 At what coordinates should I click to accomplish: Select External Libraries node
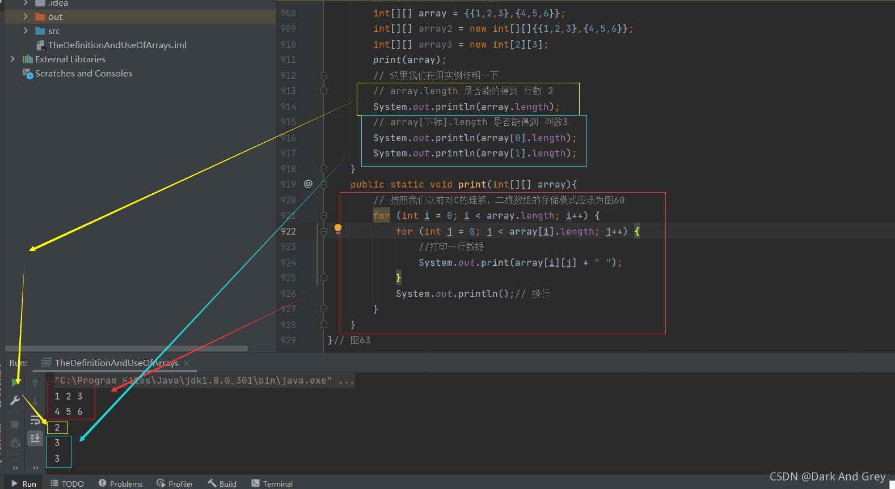[70, 59]
